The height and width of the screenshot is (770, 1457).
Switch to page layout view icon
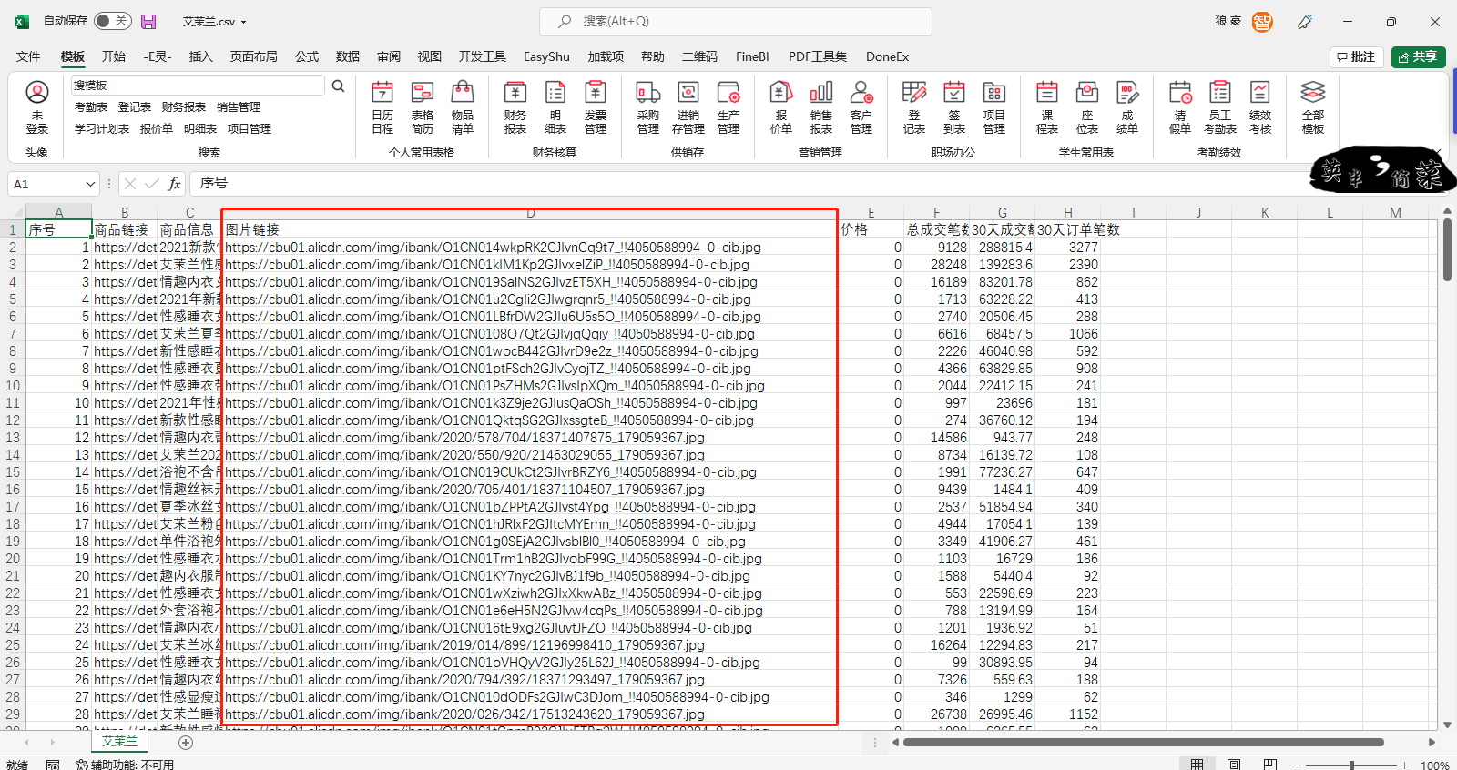[1234, 765]
